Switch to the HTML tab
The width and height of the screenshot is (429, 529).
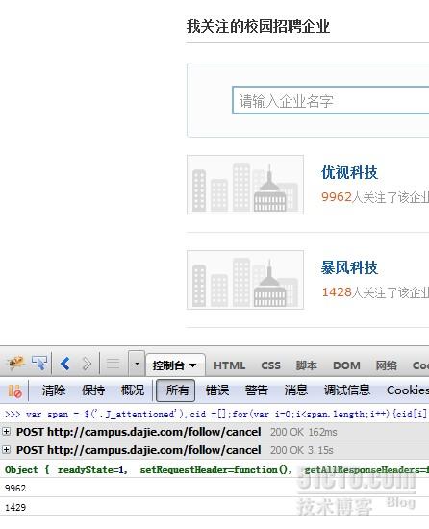point(229,365)
